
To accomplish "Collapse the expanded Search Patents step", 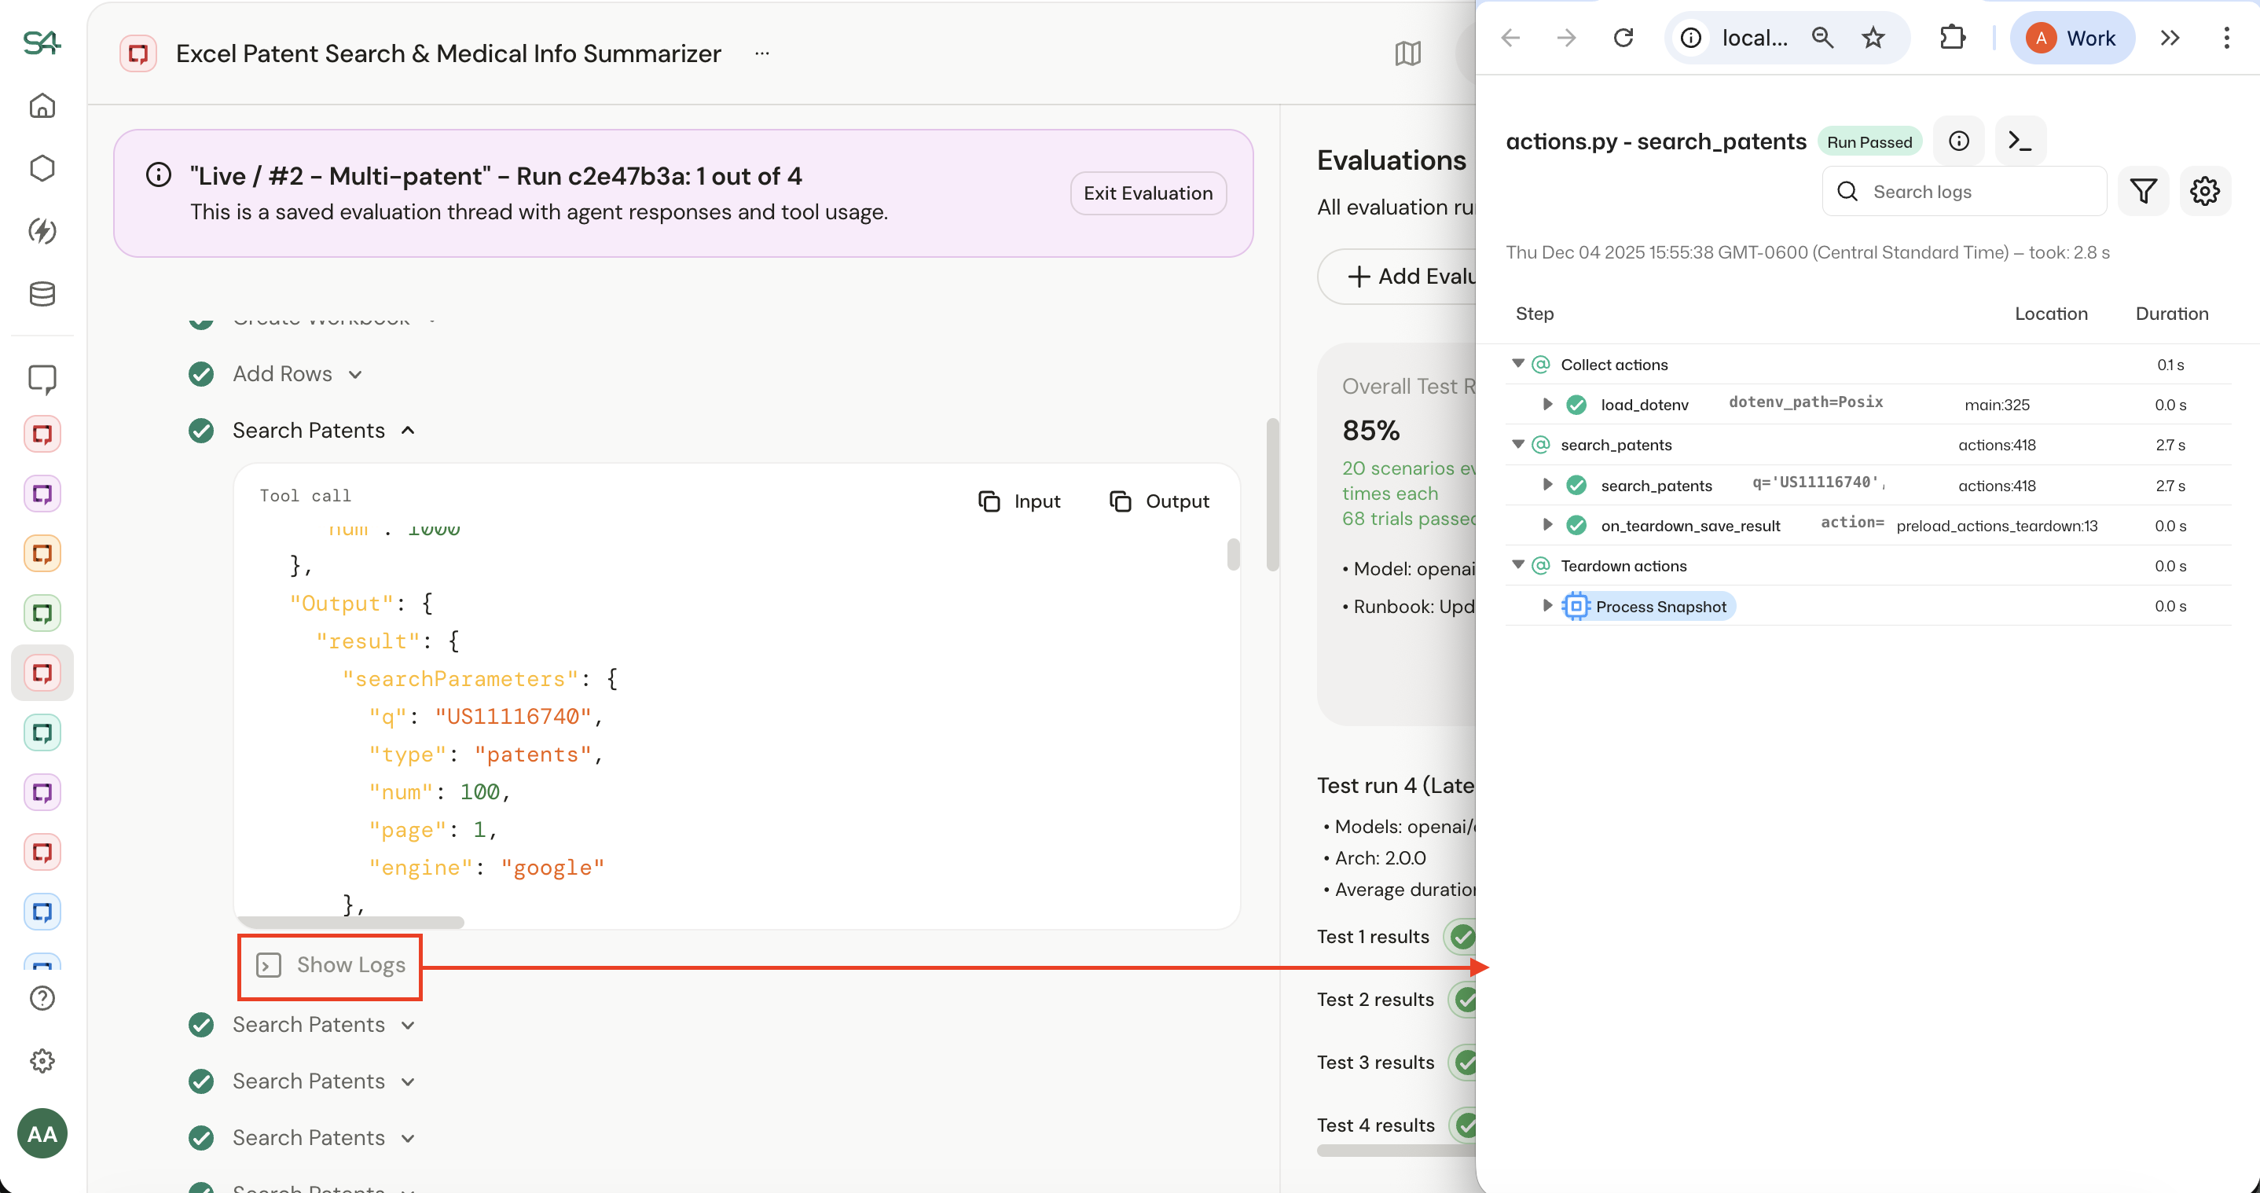I will click(x=408, y=431).
